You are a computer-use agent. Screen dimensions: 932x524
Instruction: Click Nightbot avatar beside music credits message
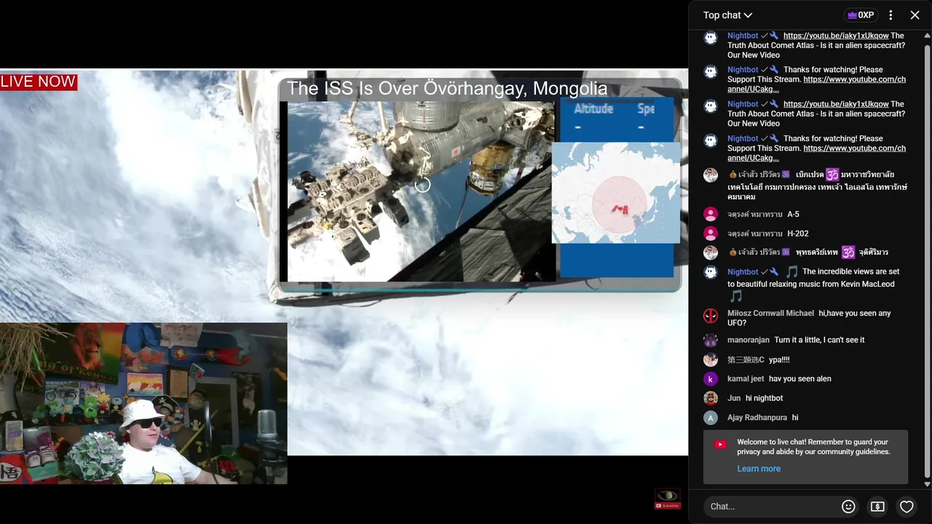tap(711, 272)
